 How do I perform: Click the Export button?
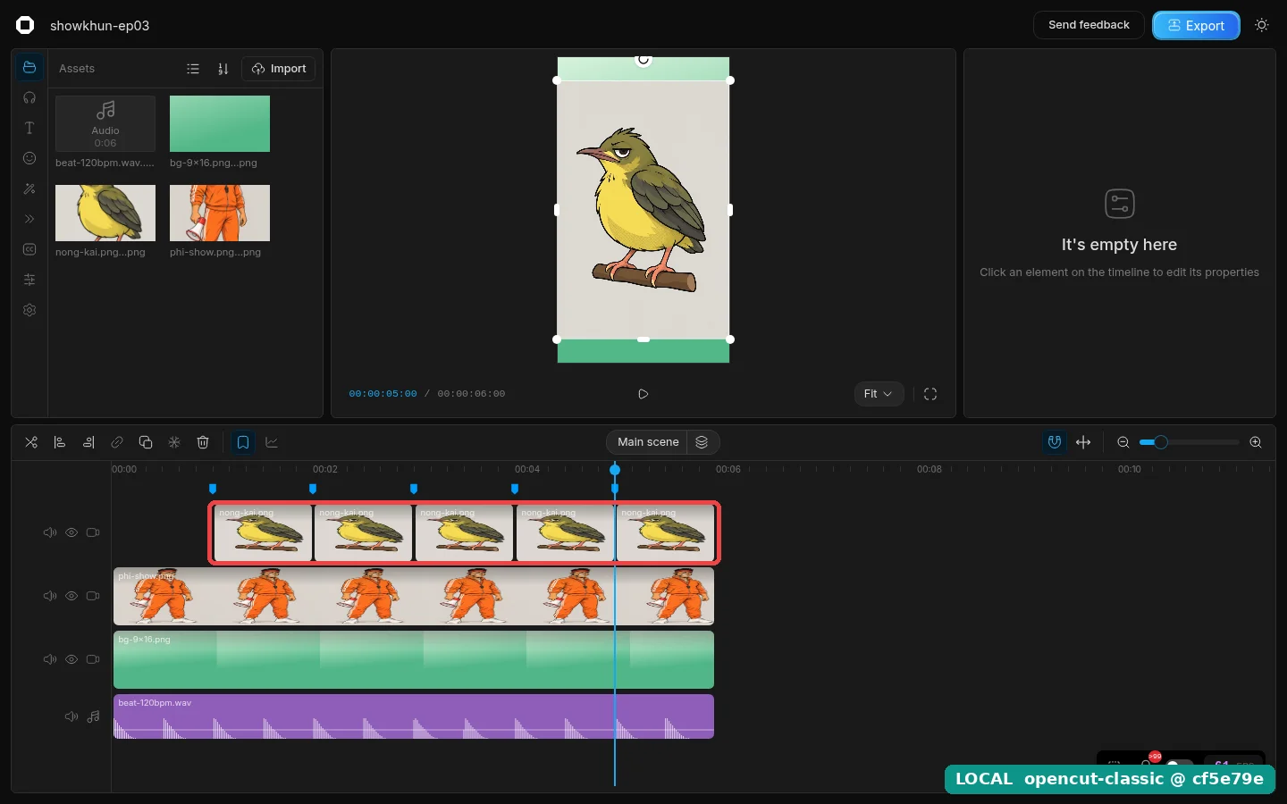point(1196,26)
